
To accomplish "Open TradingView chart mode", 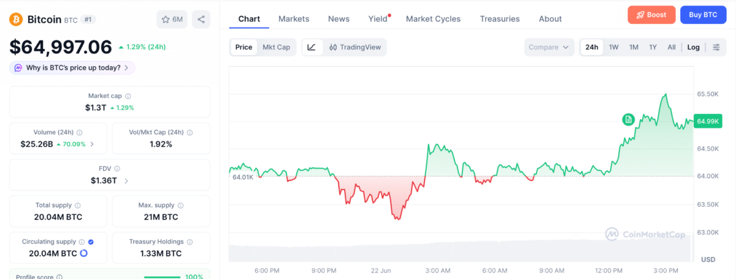I will [355, 47].
